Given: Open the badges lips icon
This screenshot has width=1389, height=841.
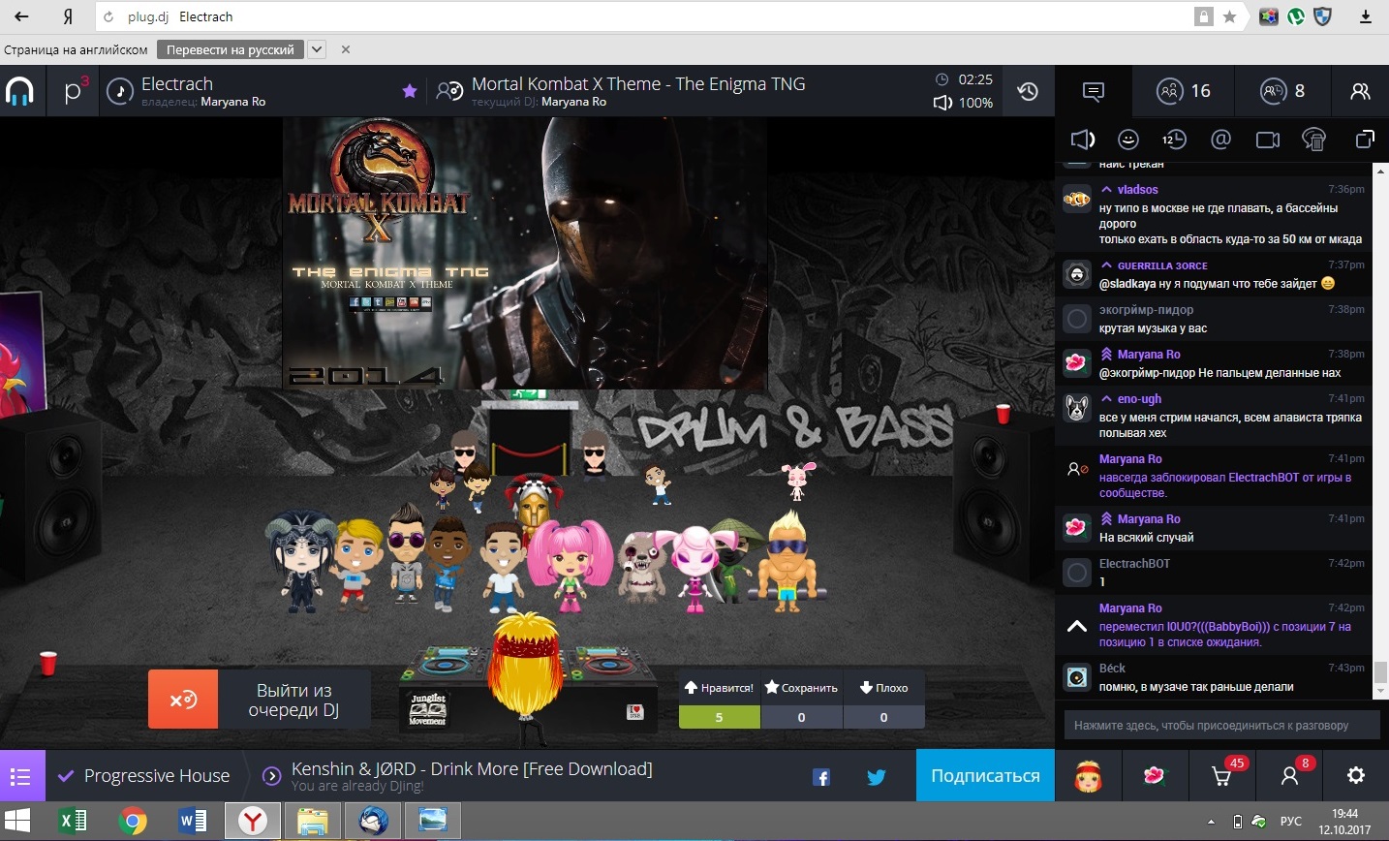Looking at the screenshot, I should pos(1154,776).
